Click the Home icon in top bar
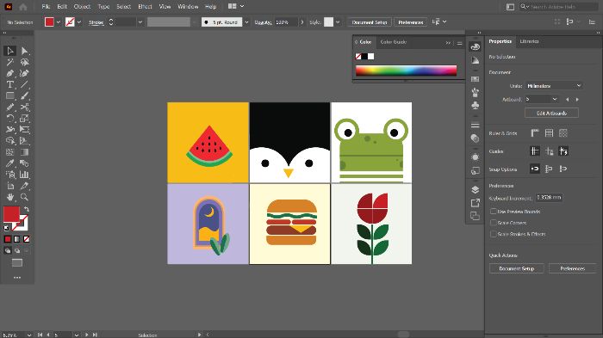This screenshot has height=338, width=603. [x=23, y=7]
